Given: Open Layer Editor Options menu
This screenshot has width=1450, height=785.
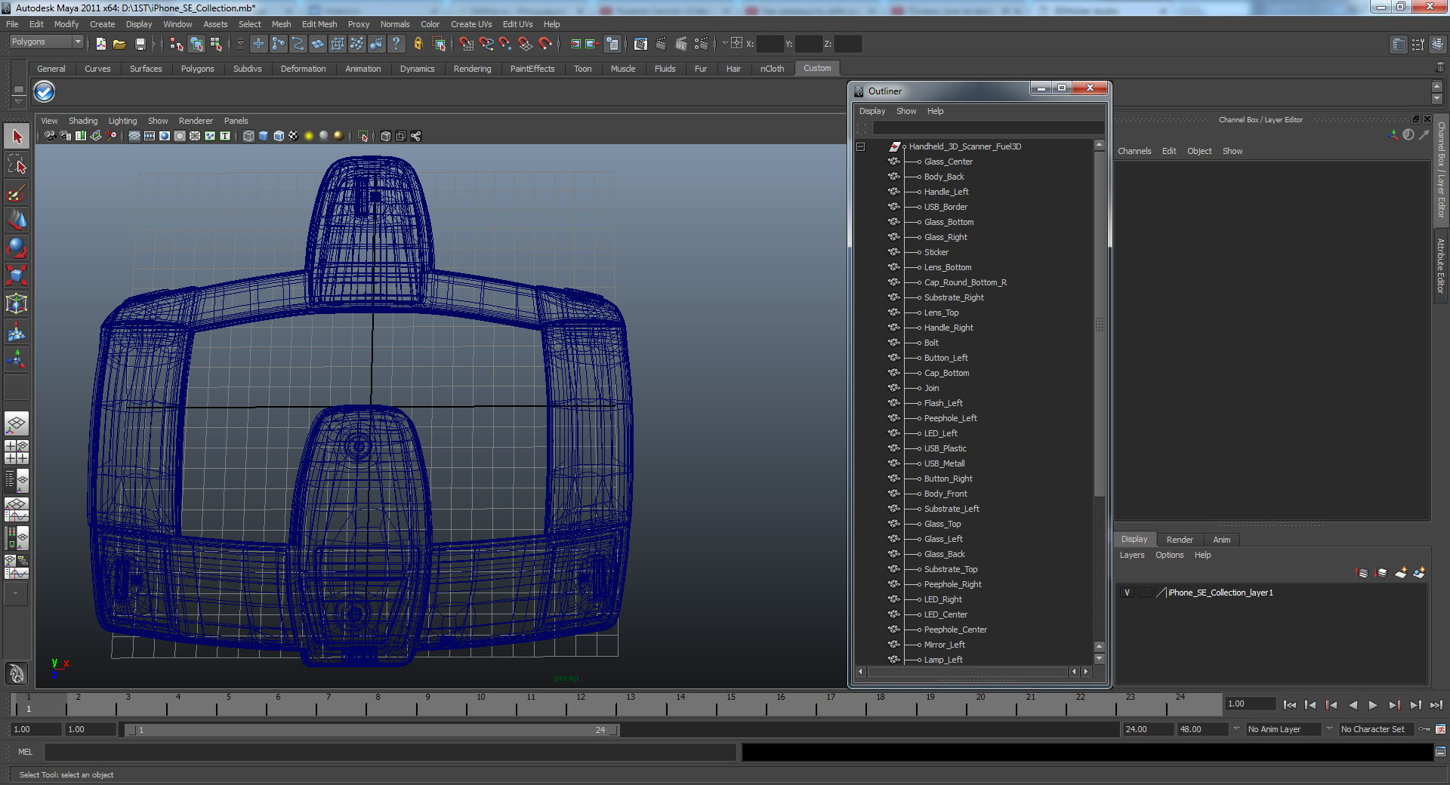Looking at the screenshot, I should (1170, 555).
